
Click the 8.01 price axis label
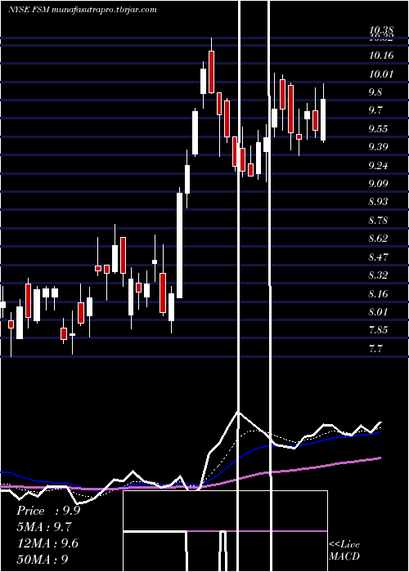point(380,312)
